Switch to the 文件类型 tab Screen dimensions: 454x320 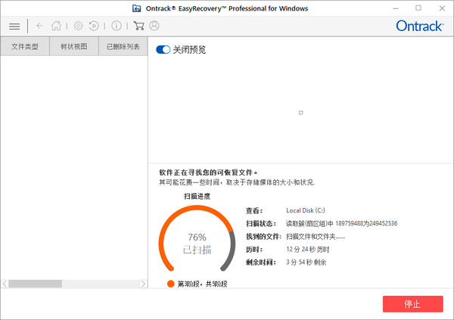pyautogui.click(x=25, y=47)
